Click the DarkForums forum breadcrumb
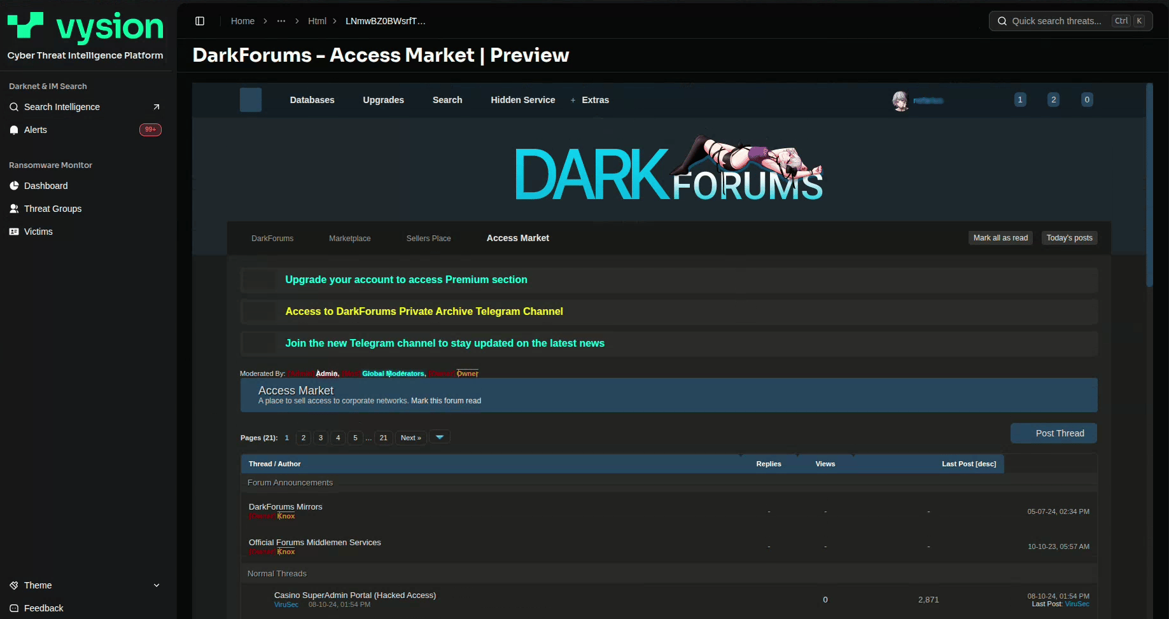This screenshot has width=1169, height=619. tap(272, 239)
